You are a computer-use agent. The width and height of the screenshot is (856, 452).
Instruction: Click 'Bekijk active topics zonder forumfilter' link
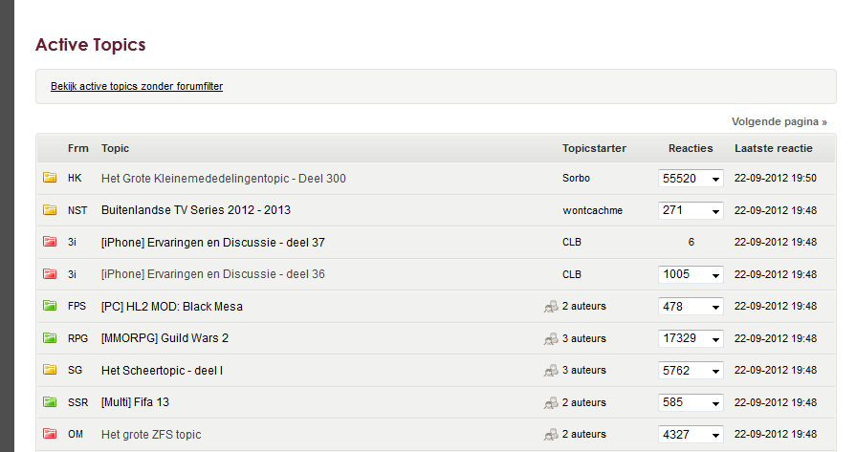pos(137,86)
